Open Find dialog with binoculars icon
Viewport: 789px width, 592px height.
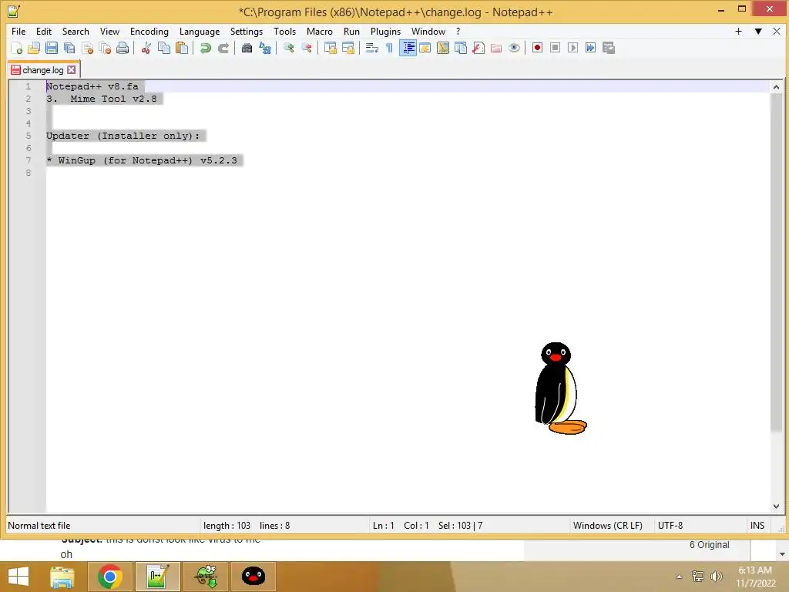[247, 48]
